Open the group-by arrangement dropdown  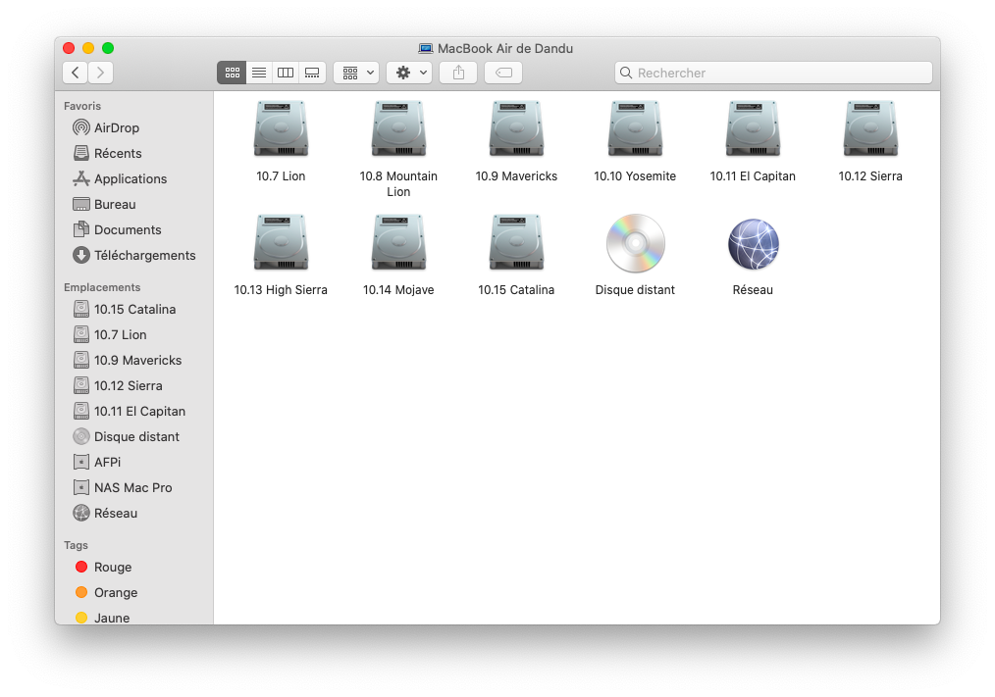[x=356, y=73]
